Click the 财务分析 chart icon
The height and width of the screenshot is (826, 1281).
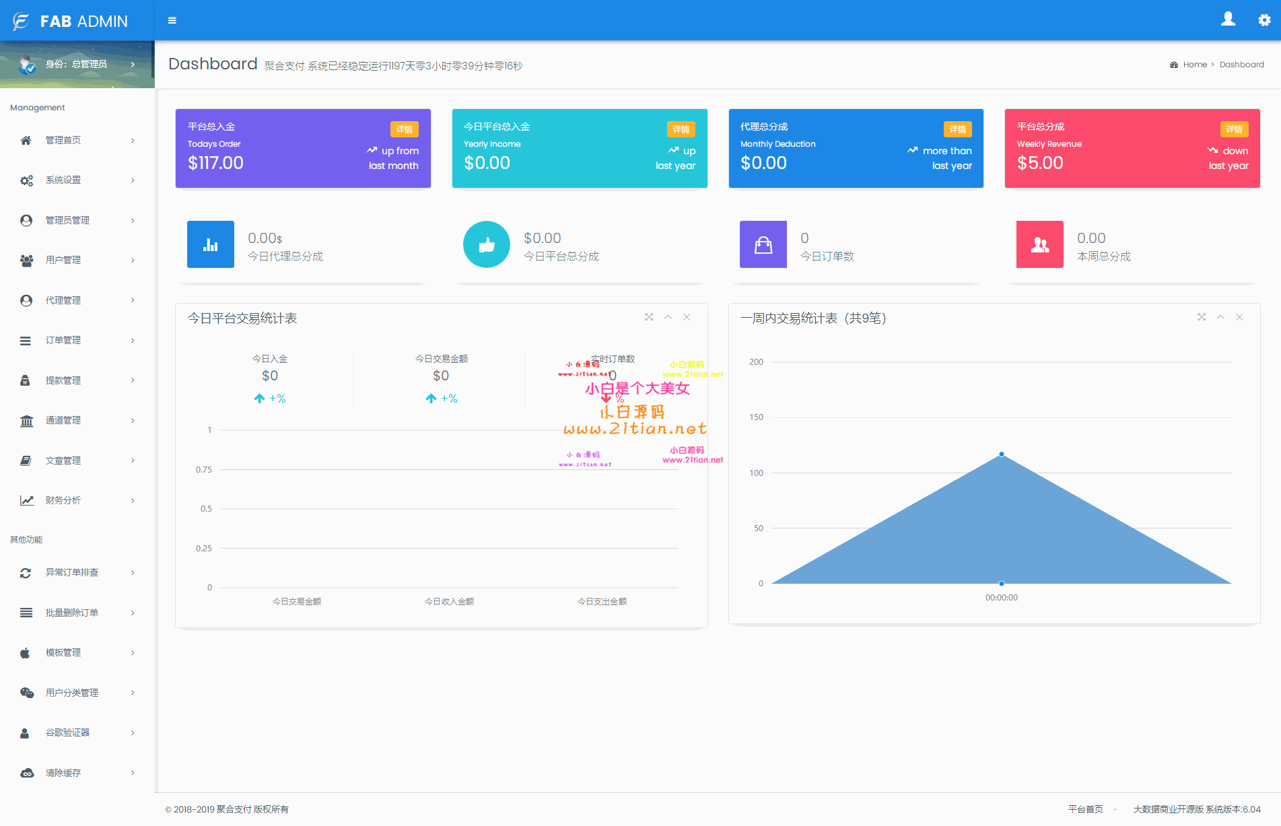point(26,500)
